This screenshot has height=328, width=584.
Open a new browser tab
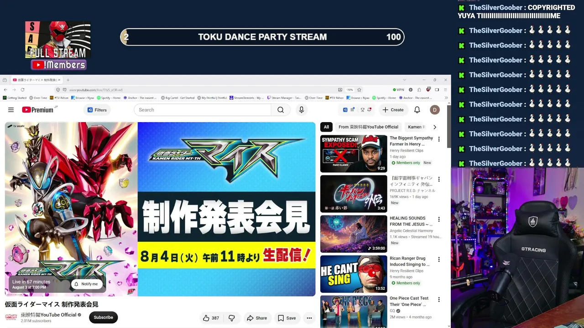(x=68, y=80)
